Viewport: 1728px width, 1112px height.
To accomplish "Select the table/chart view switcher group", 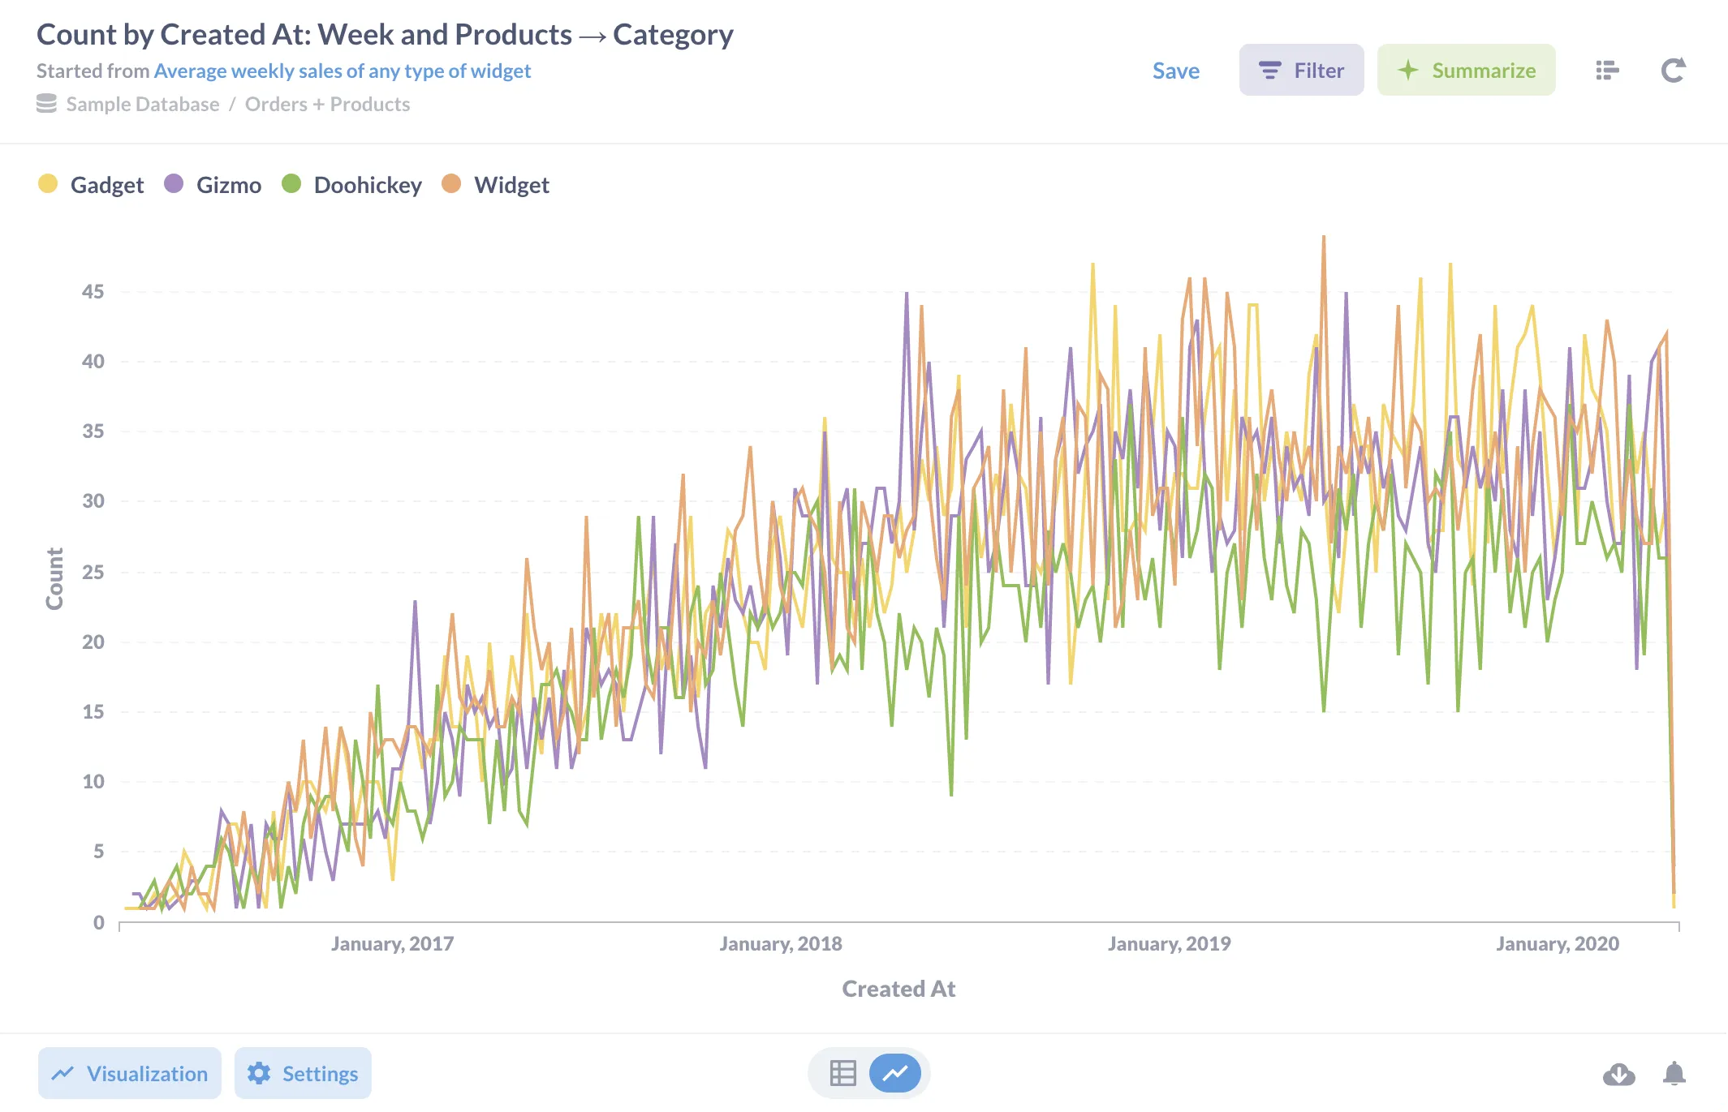I will (x=868, y=1072).
